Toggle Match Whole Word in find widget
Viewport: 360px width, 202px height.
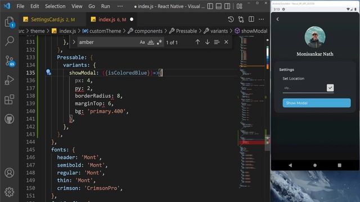pyautogui.click(x=151, y=42)
